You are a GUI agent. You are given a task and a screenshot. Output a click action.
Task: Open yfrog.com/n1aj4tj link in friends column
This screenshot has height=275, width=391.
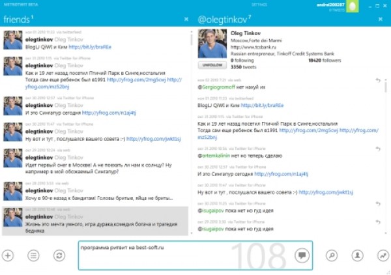109,113
